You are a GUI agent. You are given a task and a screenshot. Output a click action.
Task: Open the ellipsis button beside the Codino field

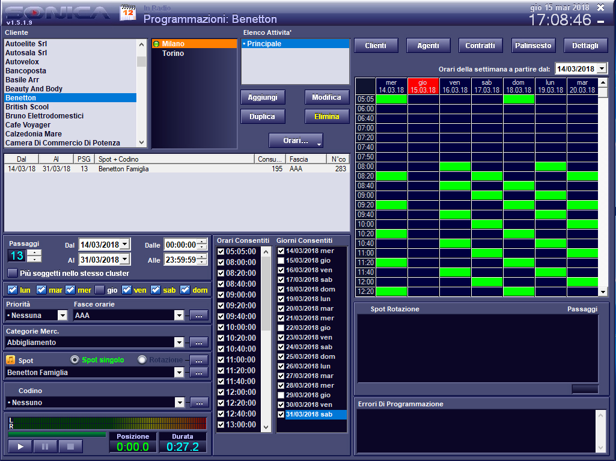coord(199,403)
